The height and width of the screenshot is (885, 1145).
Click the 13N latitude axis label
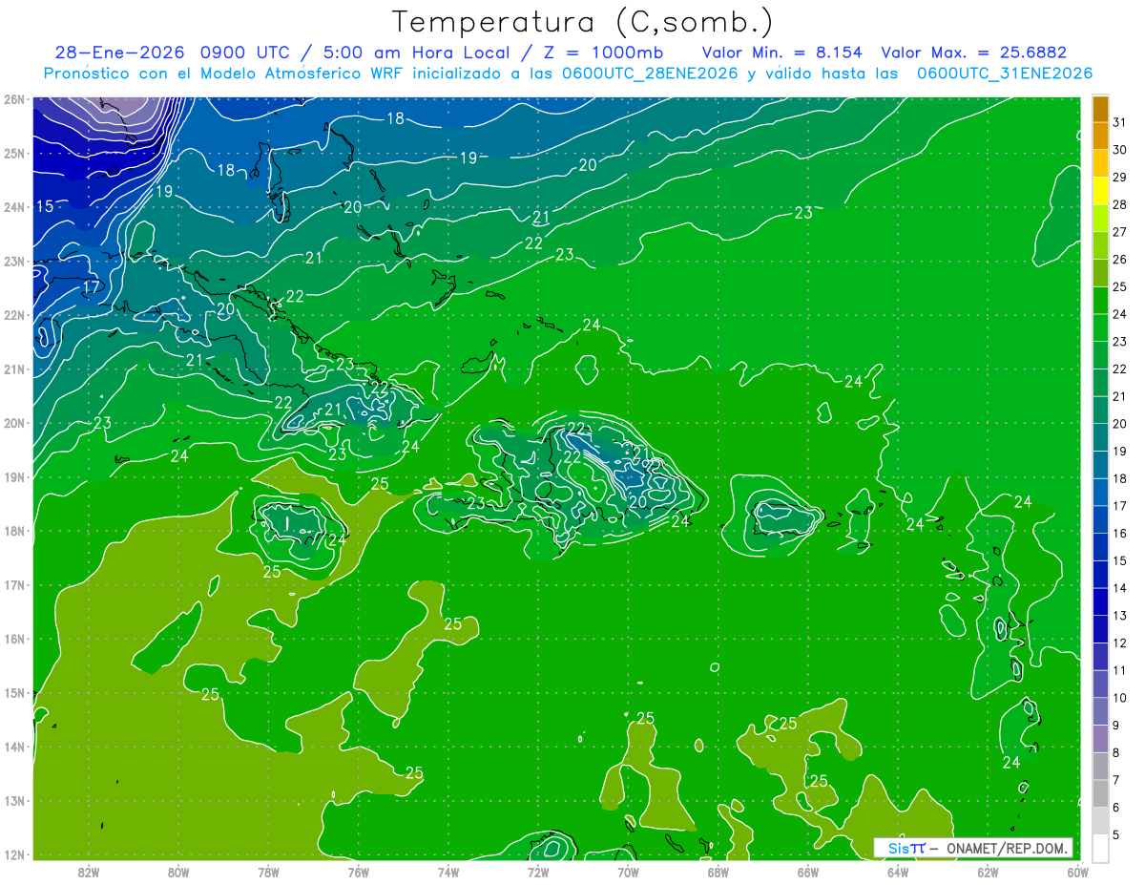(13, 801)
